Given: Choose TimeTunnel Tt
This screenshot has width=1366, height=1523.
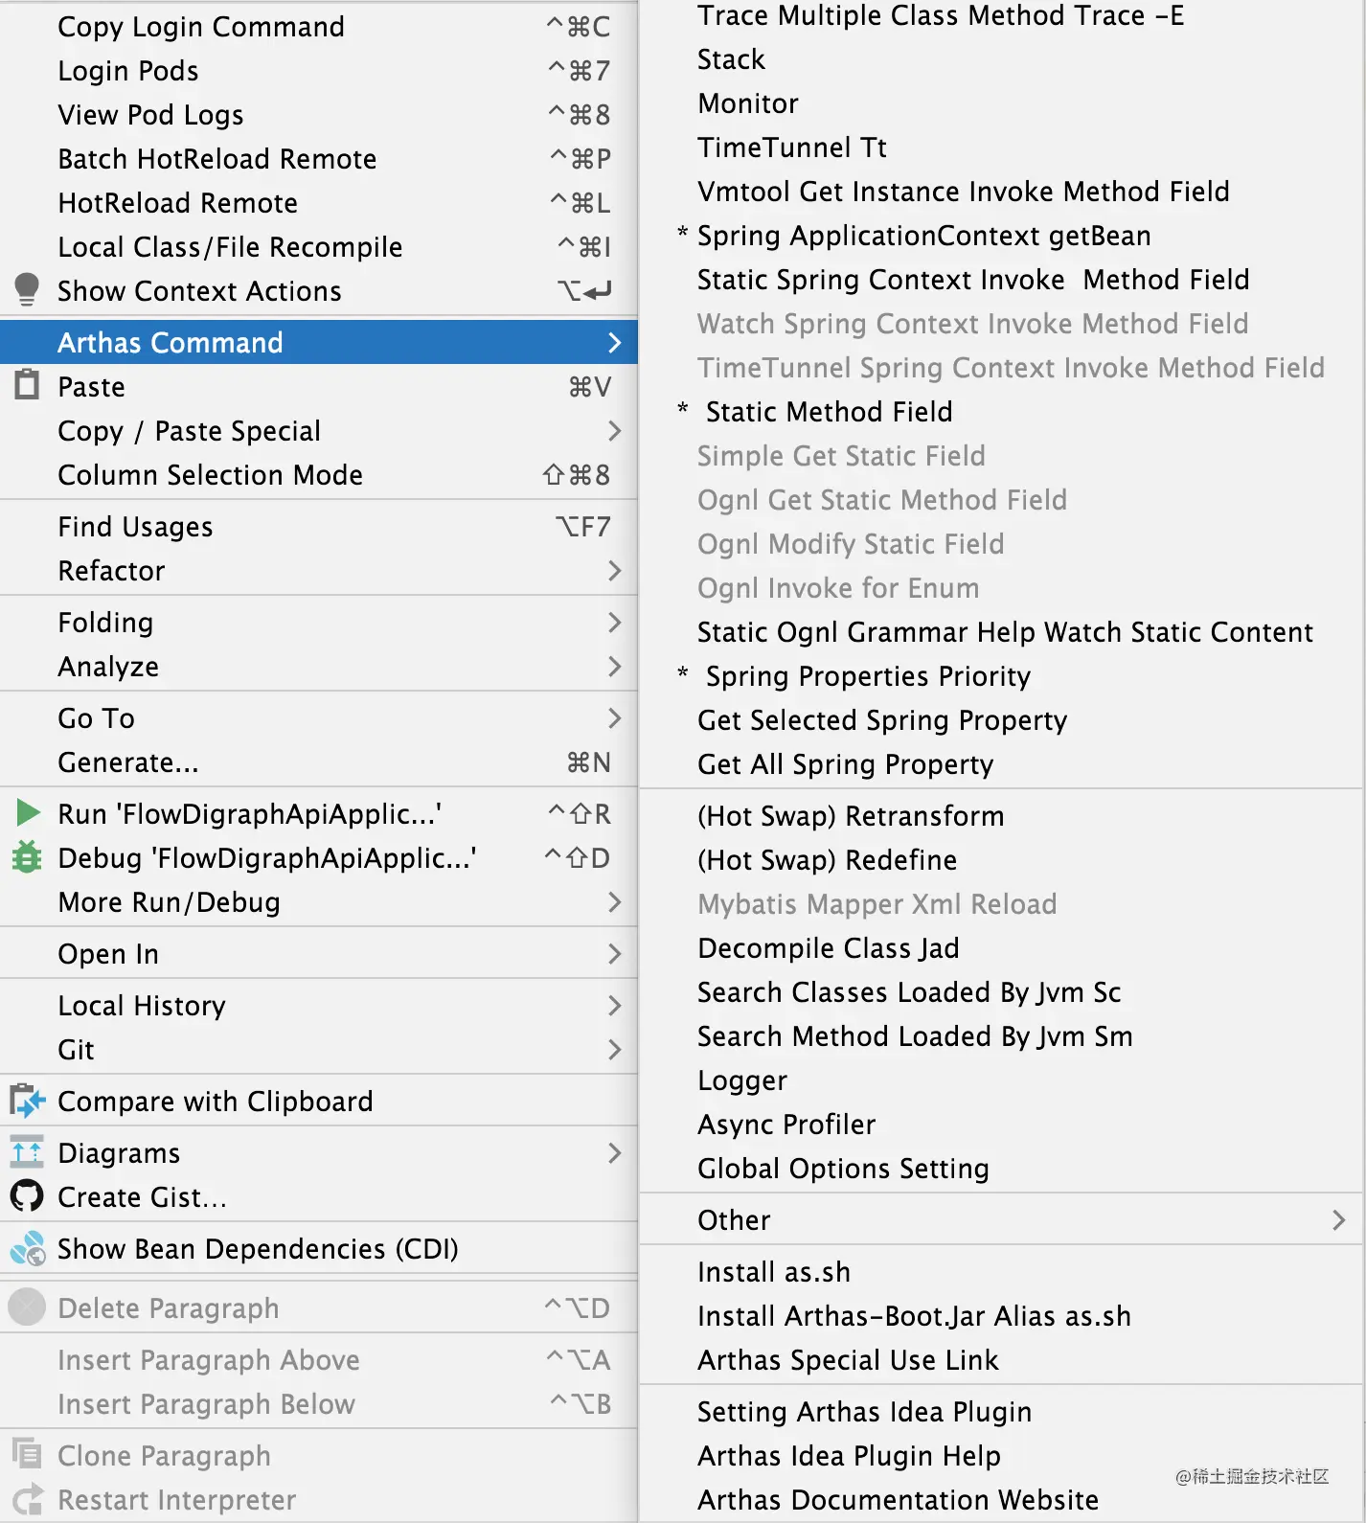Looking at the screenshot, I should pyautogui.click(x=1001, y=148).
